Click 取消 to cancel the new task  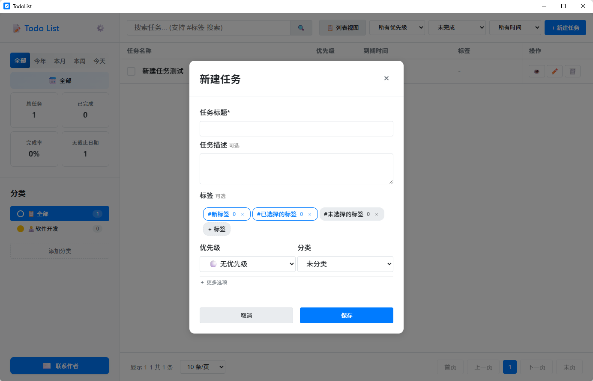click(x=246, y=316)
